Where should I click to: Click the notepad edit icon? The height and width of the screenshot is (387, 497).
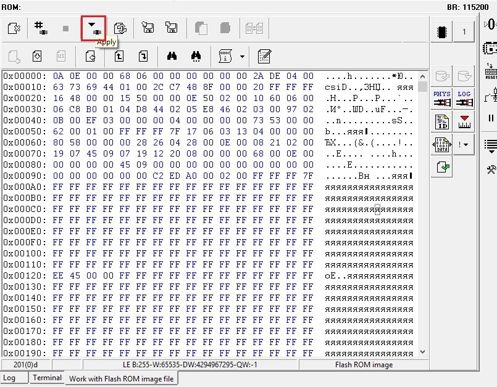264,56
